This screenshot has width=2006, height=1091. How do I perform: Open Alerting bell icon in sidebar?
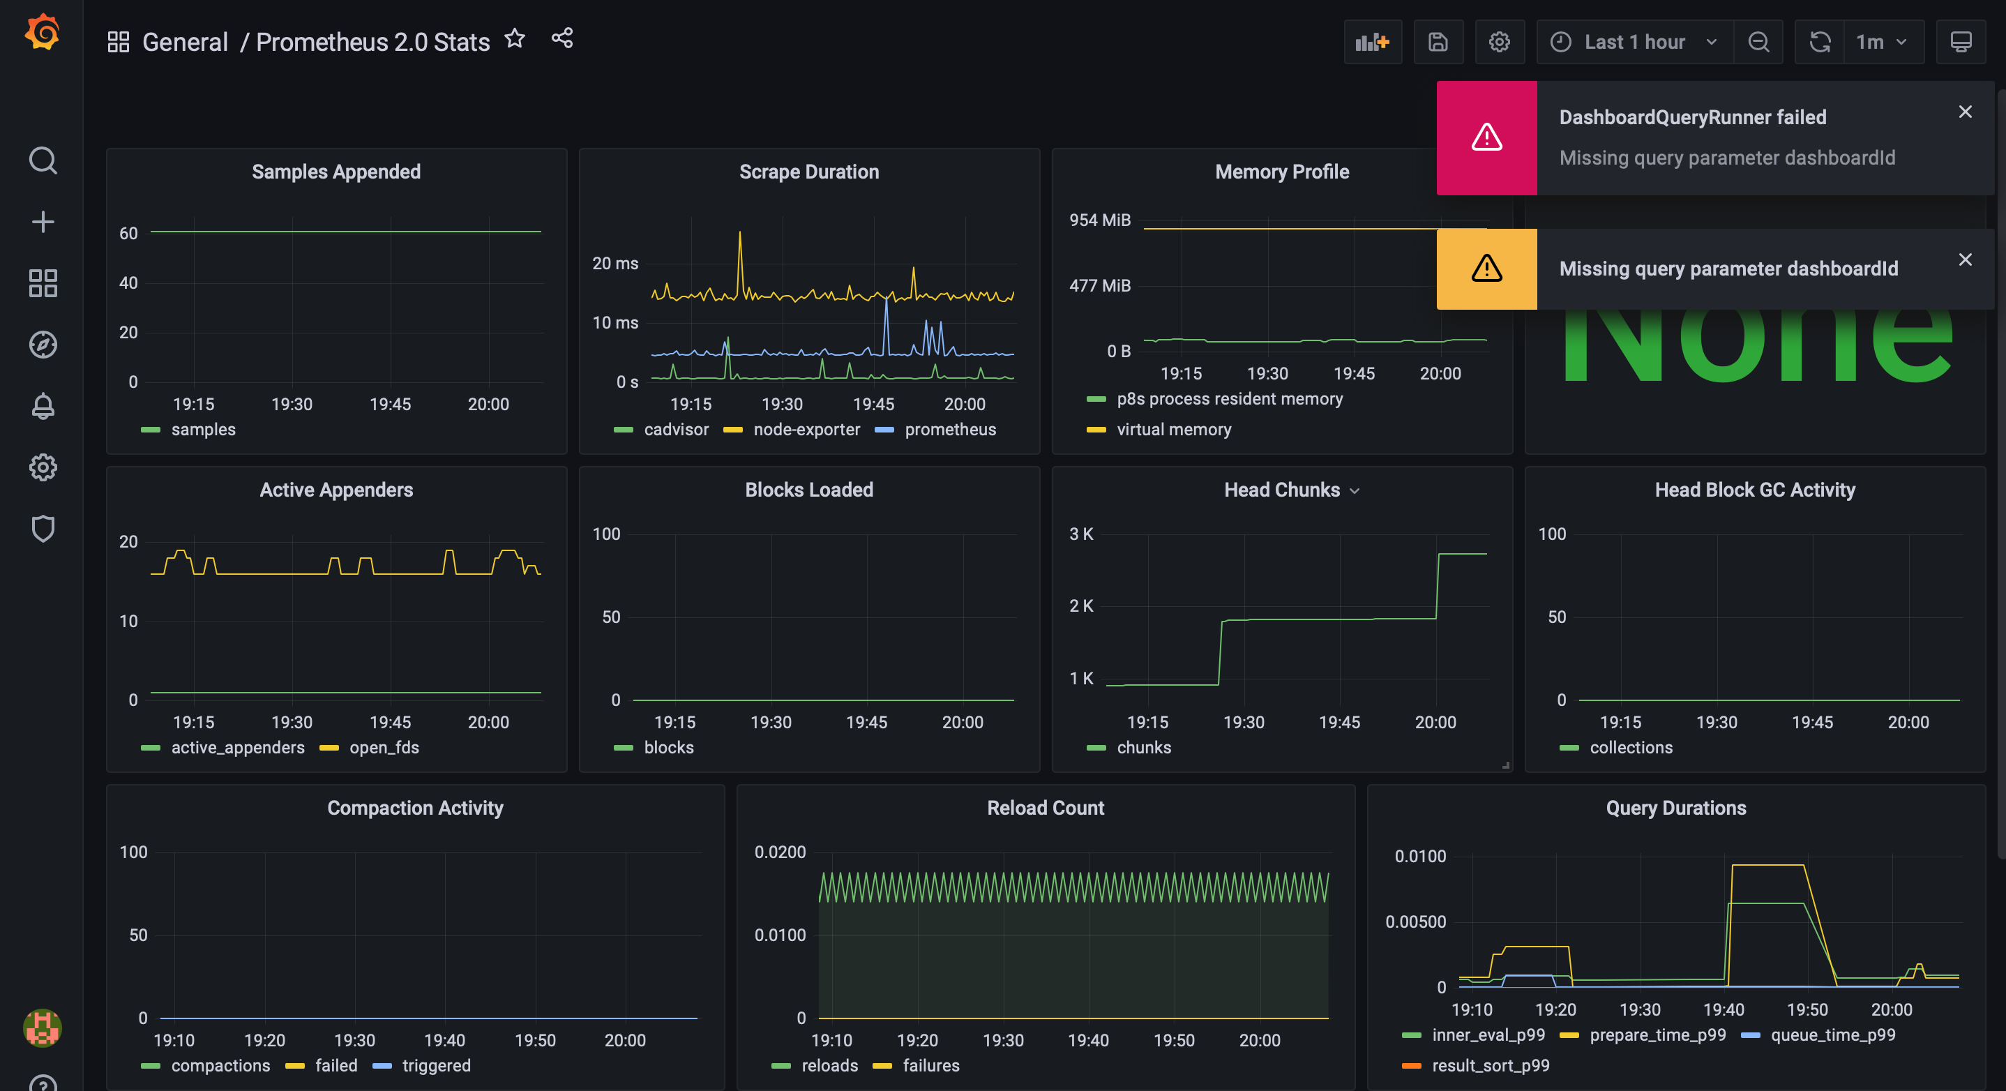(43, 406)
